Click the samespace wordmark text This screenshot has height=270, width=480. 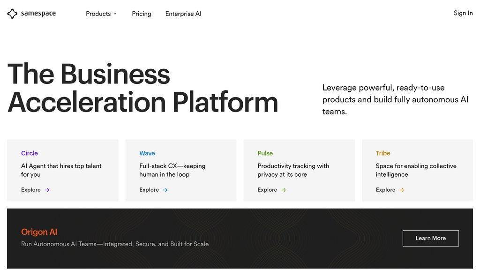(x=38, y=14)
